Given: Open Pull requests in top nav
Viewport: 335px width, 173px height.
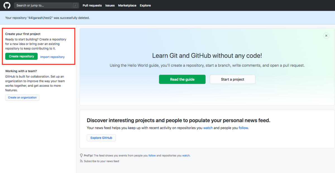Looking at the screenshot, I should click(92, 5).
